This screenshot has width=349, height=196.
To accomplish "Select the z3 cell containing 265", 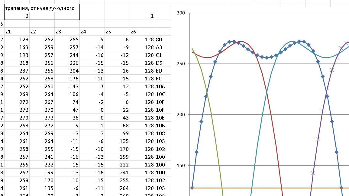I will [67, 39].
